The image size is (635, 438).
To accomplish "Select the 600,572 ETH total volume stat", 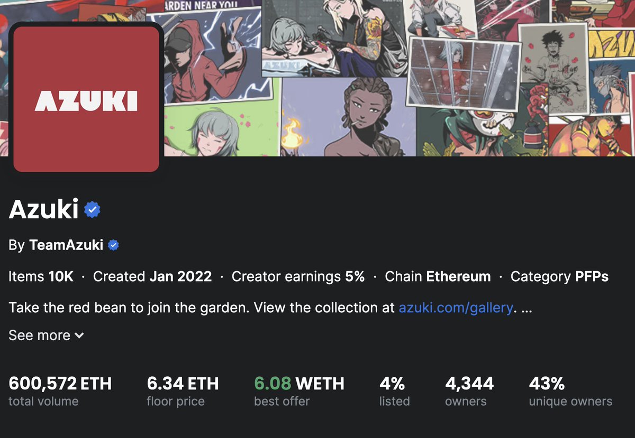I will pyautogui.click(x=60, y=391).
